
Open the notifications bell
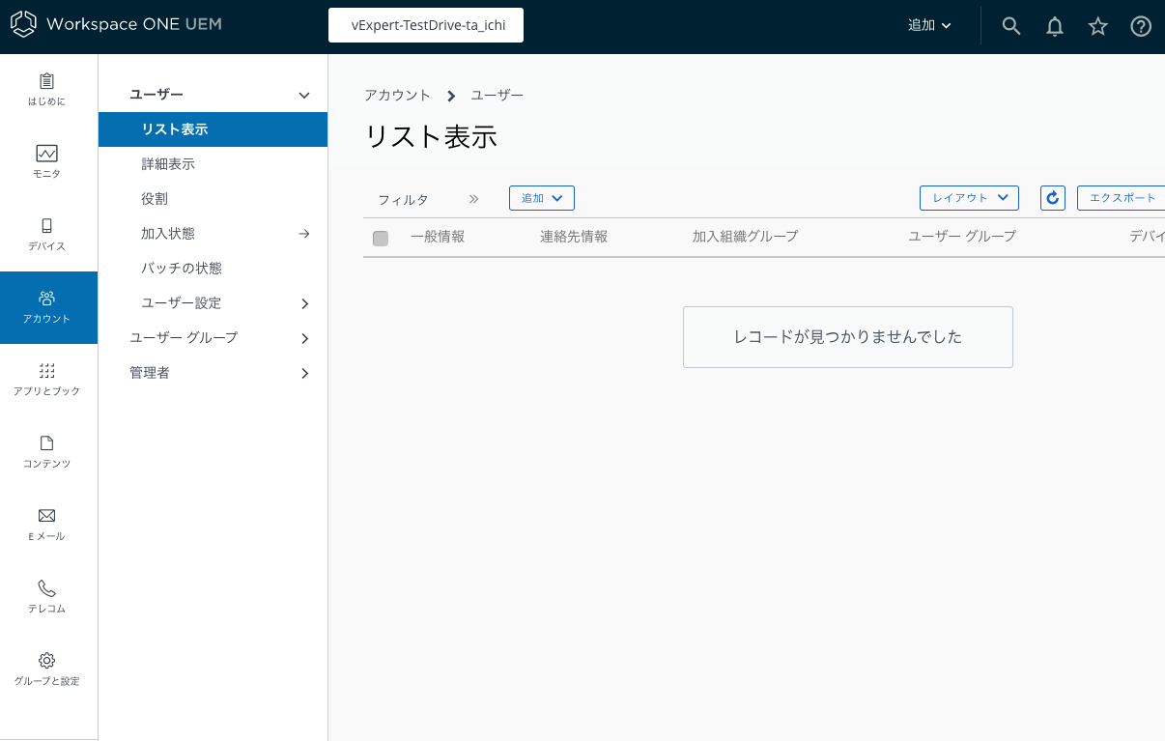(1054, 25)
